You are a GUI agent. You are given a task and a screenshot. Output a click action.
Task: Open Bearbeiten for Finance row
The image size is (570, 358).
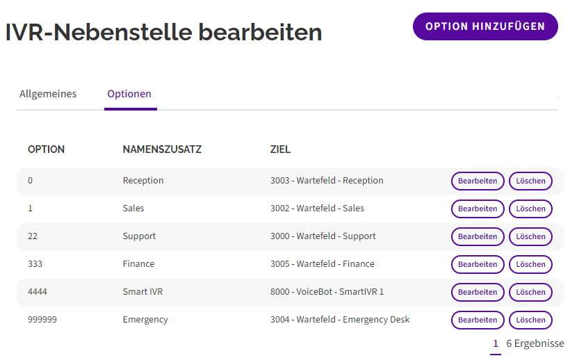pyautogui.click(x=478, y=264)
